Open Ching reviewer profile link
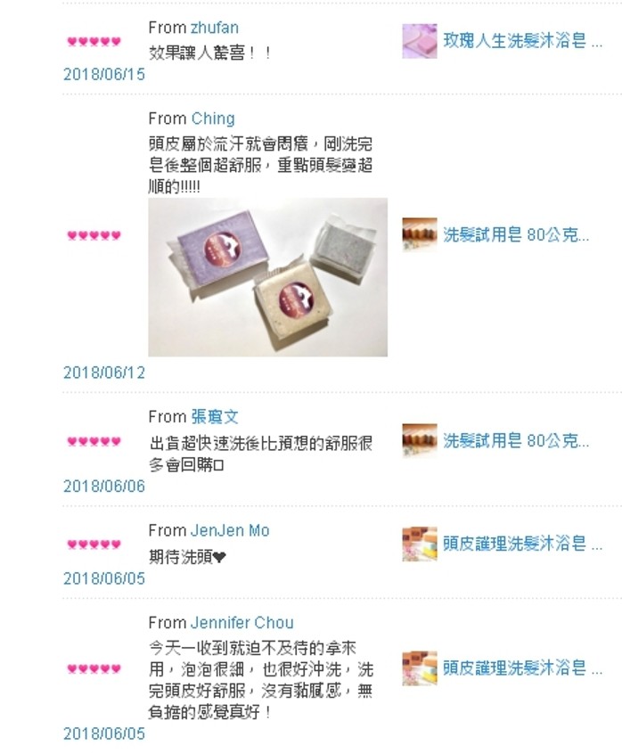 [213, 119]
